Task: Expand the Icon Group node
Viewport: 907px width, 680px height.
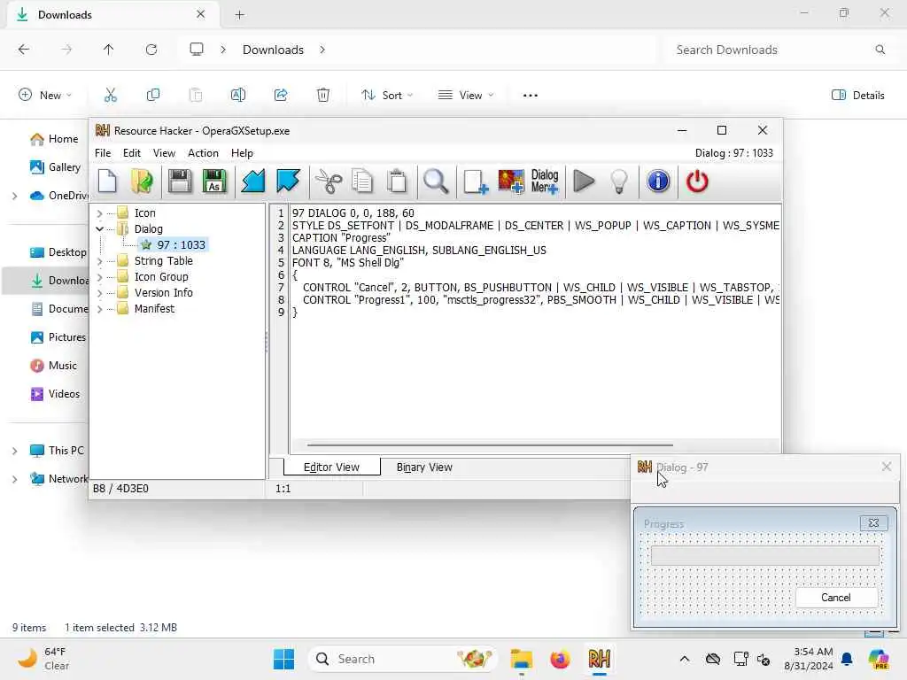Action: pos(99,277)
